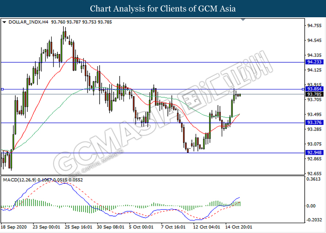Click the 0.3613 MACD scale value
Screen dimensions: 326x233
click(314, 179)
